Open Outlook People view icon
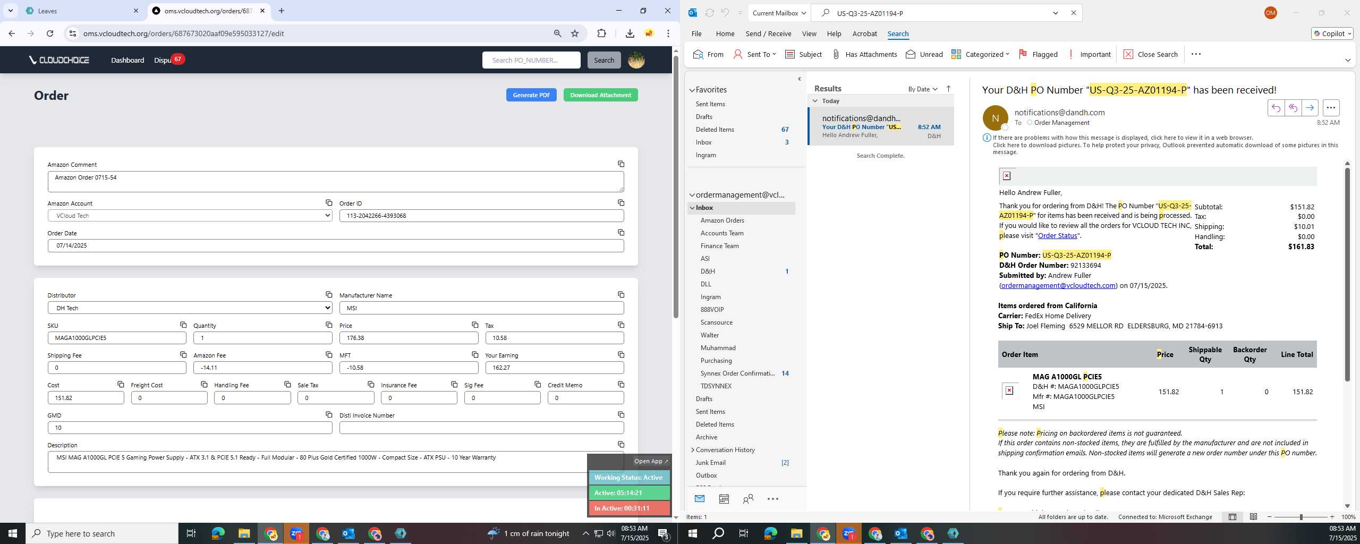Screen dimensions: 1360x544 point(748,499)
